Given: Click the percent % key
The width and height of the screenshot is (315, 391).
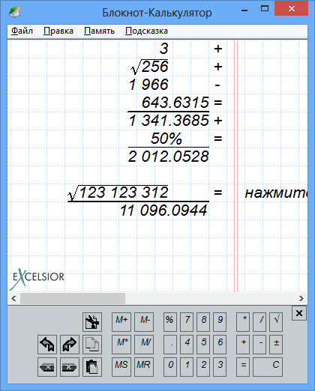Looking at the screenshot, I should pyautogui.click(x=170, y=322).
